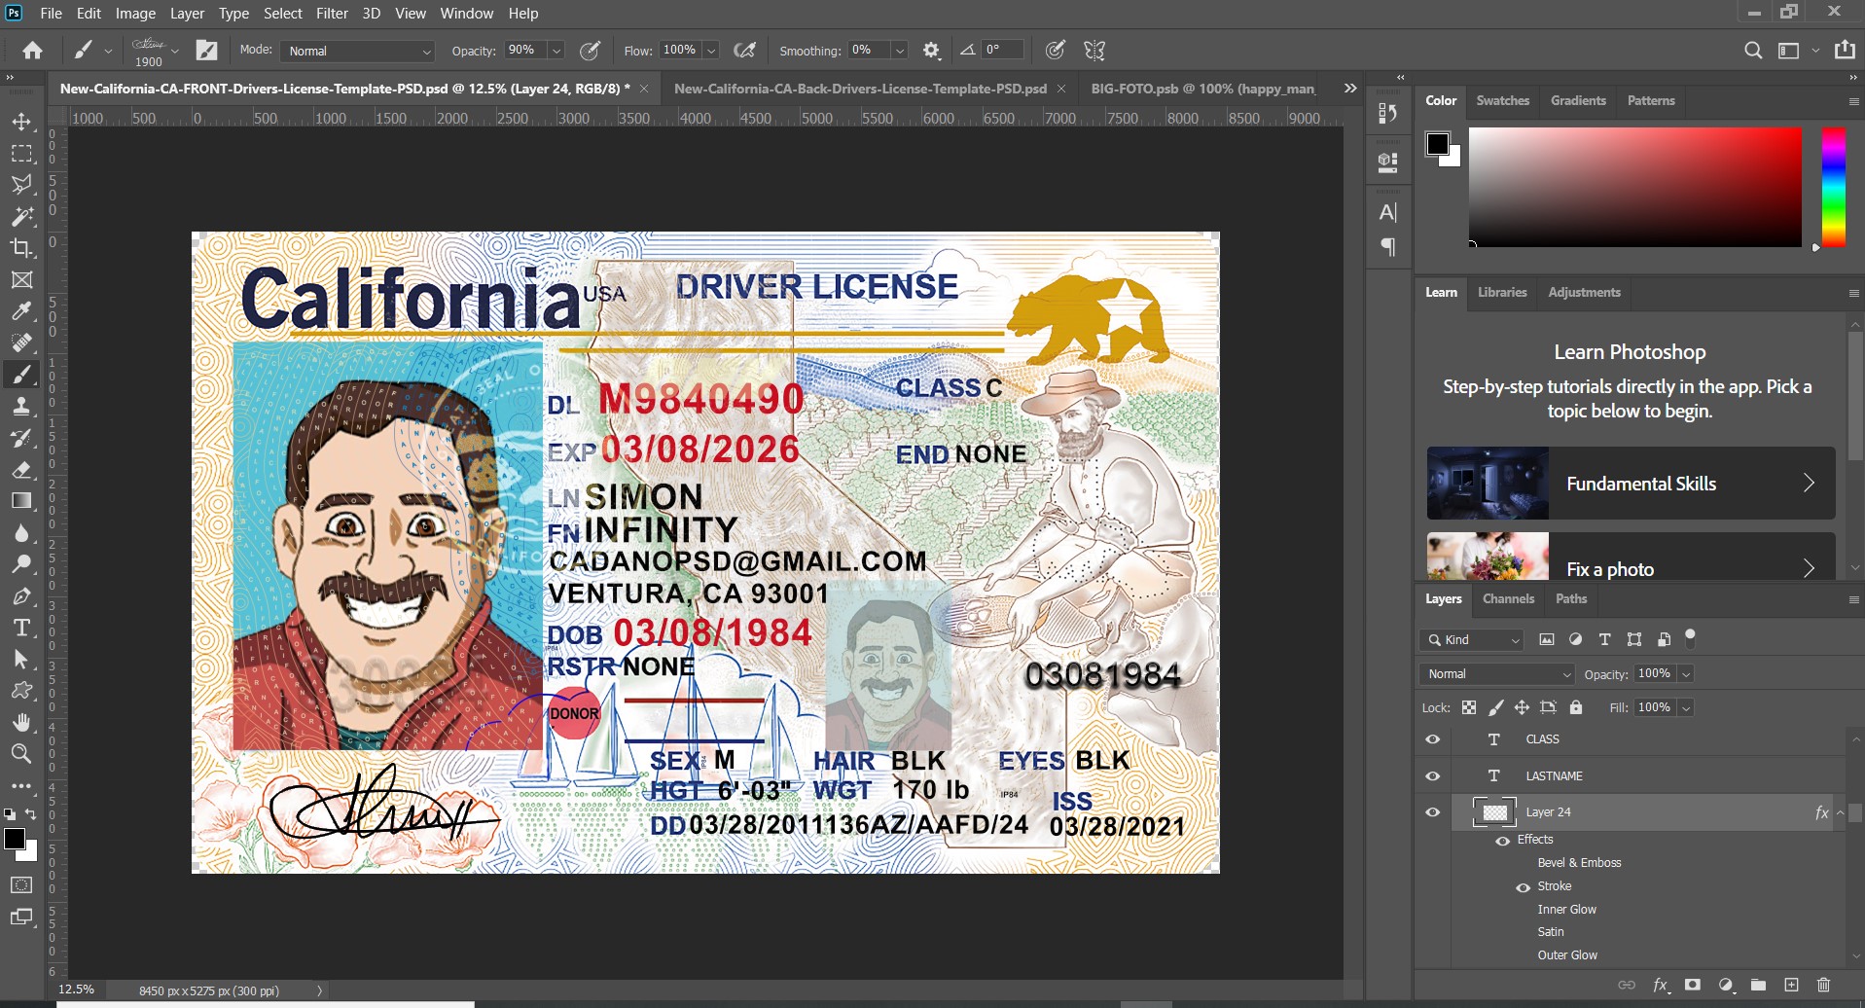
Task: Add layer style via fx icon at panel bottom
Action: 1661,986
